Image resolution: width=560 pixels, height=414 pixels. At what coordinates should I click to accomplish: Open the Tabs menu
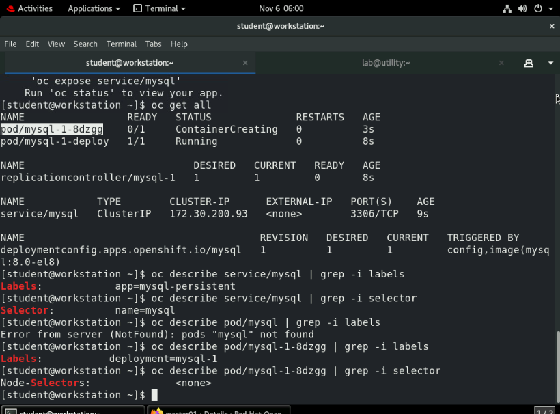pos(153,44)
